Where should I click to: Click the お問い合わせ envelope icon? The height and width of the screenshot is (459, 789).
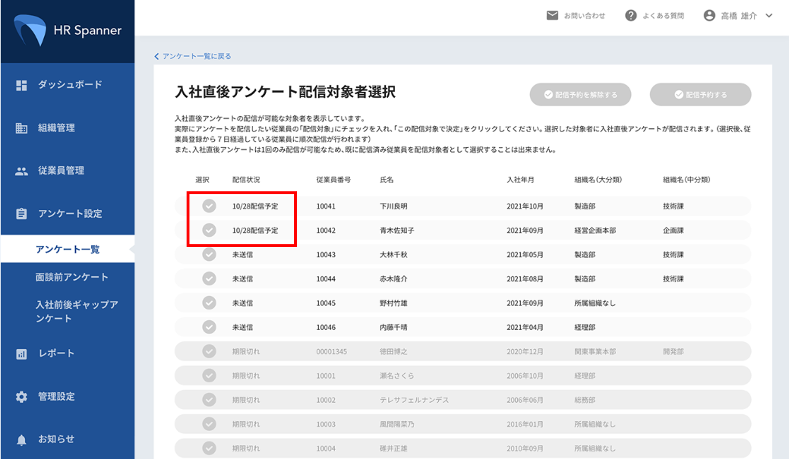coord(552,16)
